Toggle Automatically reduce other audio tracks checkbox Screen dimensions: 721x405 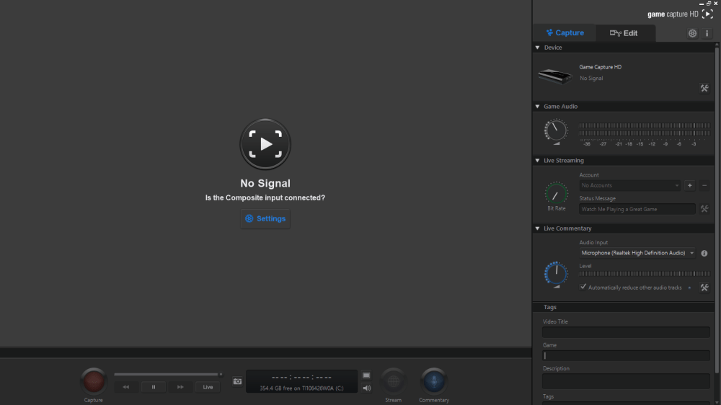coord(583,287)
